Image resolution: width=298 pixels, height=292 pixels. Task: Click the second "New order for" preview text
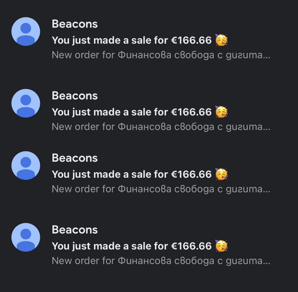(161, 127)
